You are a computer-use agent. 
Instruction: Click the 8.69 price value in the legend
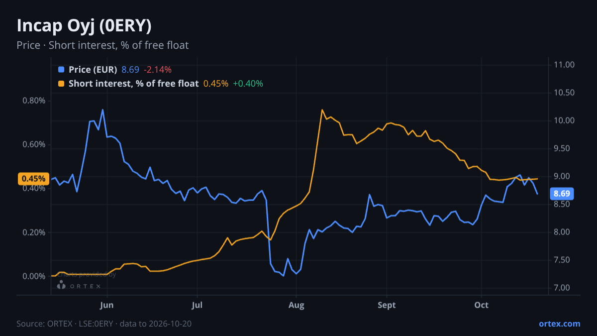(x=130, y=70)
